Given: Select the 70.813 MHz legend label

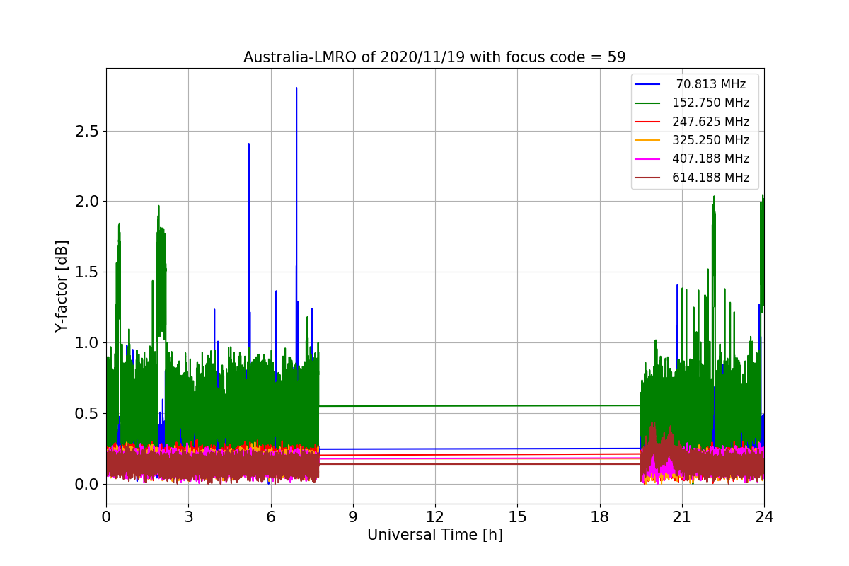Looking at the screenshot, I should click(711, 84).
